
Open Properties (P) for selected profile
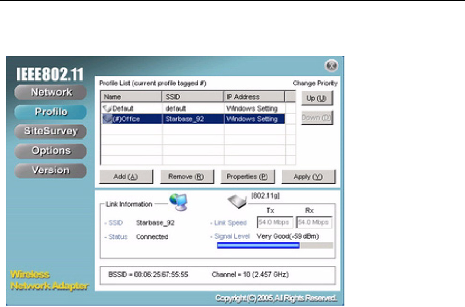pyautogui.click(x=247, y=177)
